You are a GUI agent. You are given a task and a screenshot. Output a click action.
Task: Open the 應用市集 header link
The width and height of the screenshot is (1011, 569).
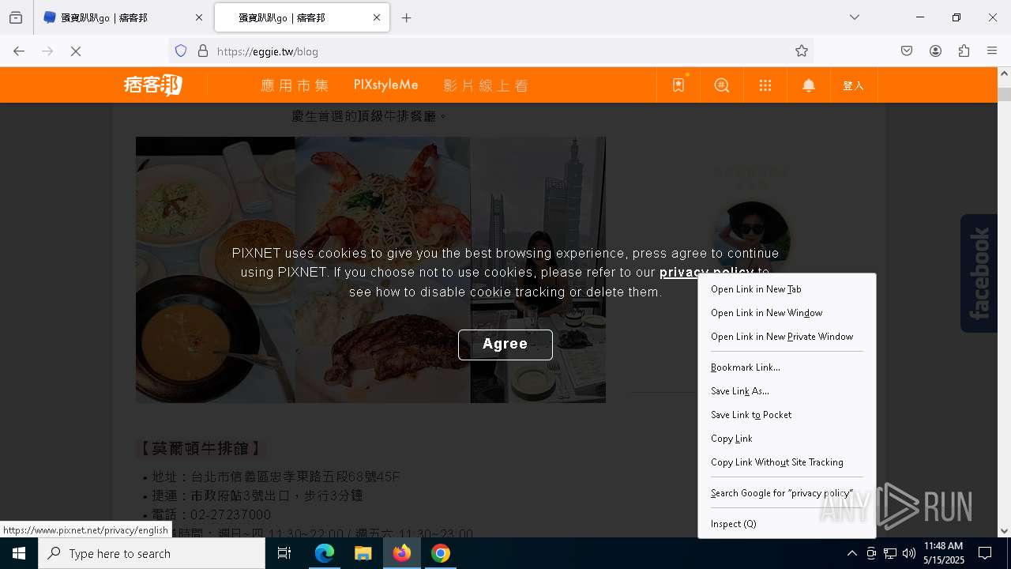click(x=295, y=85)
